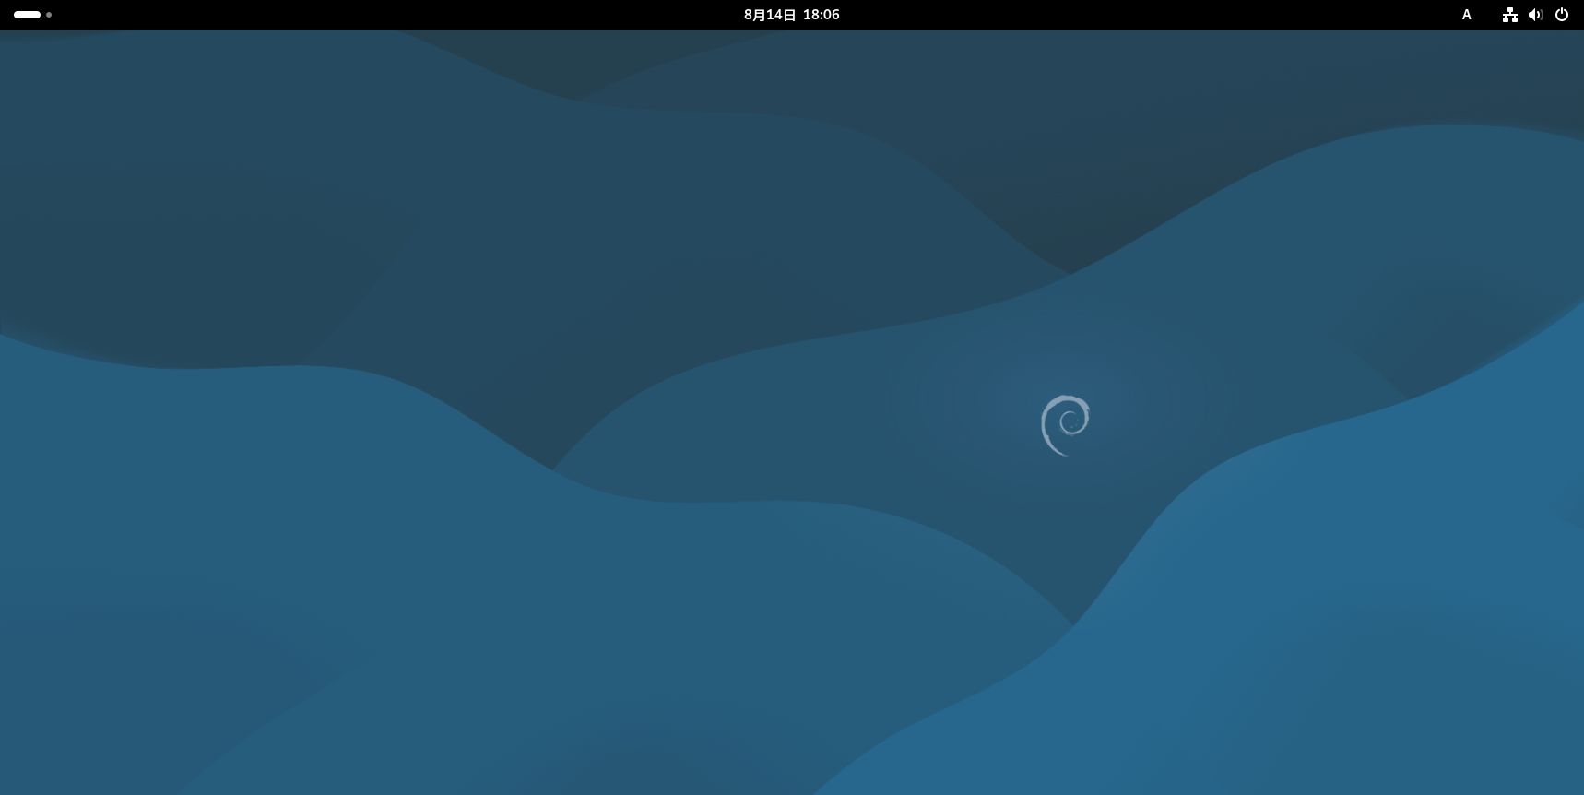Expand the calendar dropdown at 18:06
Screen dimensions: 1584x795
pos(820,15)
